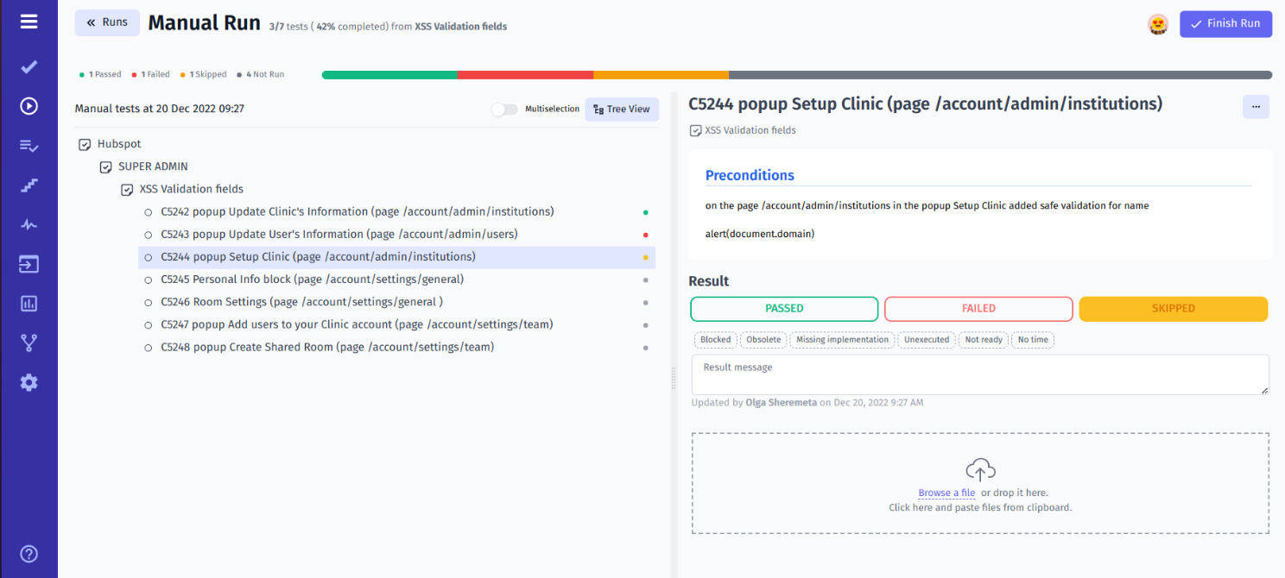
Task: Select test C5245 Personal Info block
Action: pos(312,279)
